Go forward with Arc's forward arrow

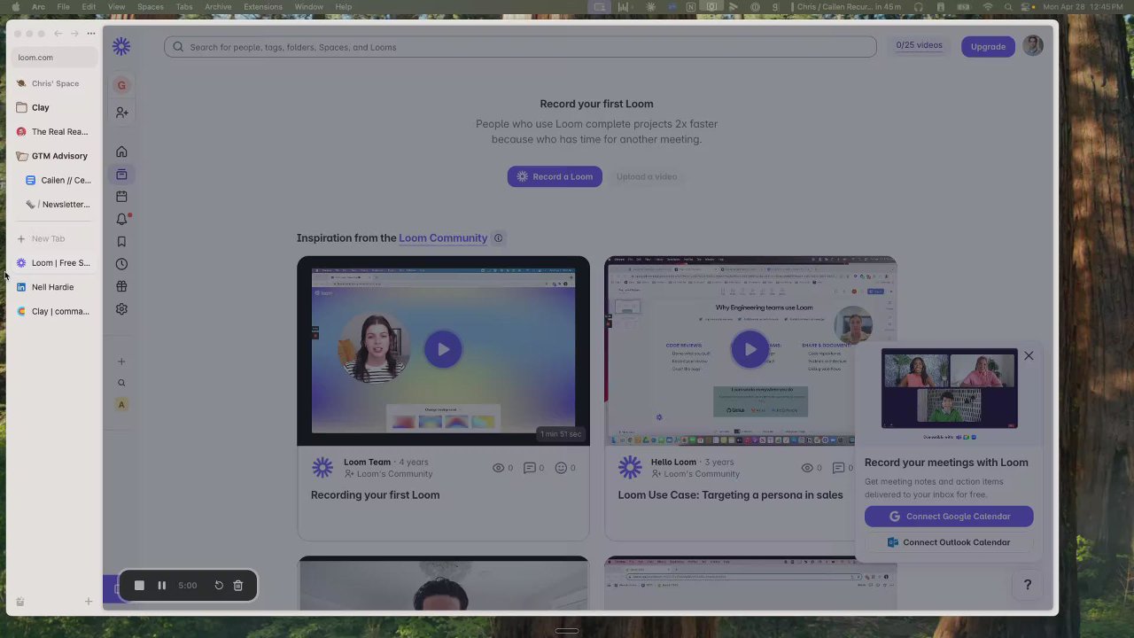point(74,34)
